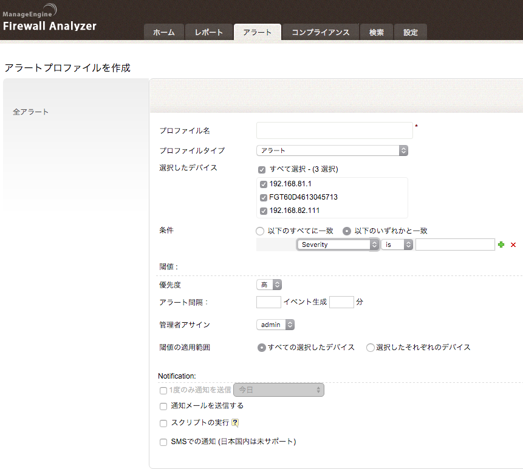This screenshot has height=469, width=523.
Task: Open the Severity condition field dropdown
Action: point(338,245)
